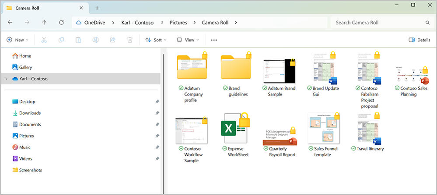Open Music in navigation pane

click(21, 147)
